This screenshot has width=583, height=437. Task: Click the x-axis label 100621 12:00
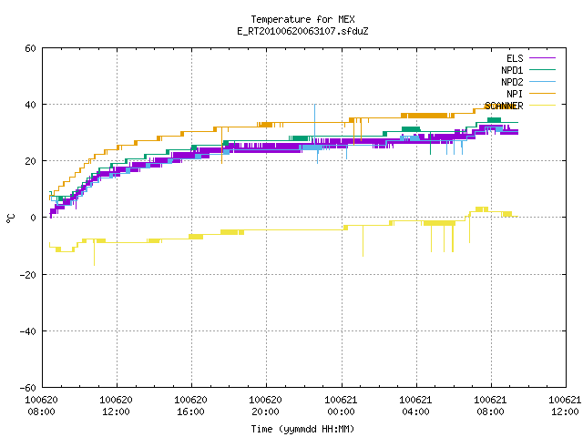coord(565,406)
